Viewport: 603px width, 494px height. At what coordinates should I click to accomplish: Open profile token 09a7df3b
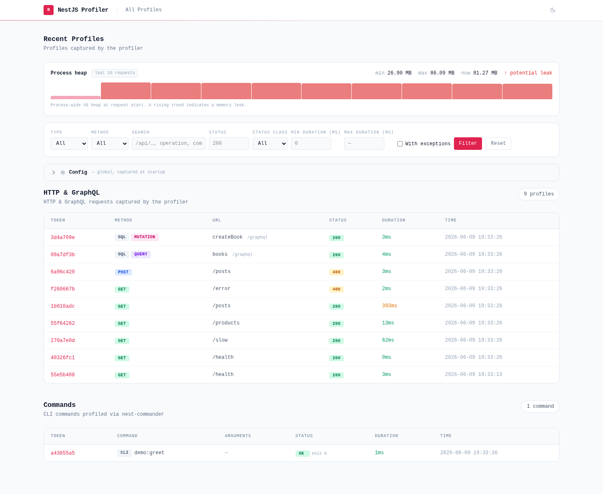pos(63,255)
